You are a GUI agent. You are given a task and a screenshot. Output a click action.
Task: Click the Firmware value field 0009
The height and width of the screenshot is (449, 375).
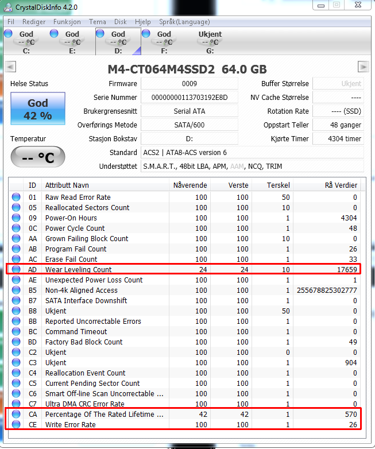[190, 84]
